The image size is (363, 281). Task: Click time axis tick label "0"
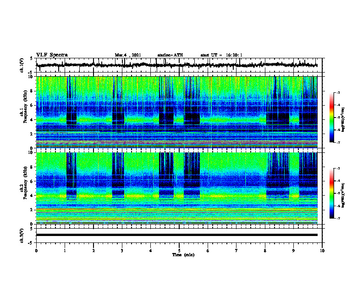coord(36,251)
